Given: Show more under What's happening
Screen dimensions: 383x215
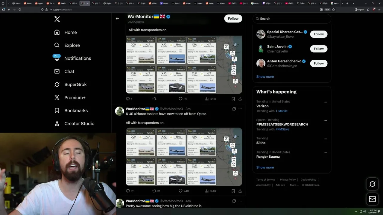Looking at the screenshot, I should [265, 168].
